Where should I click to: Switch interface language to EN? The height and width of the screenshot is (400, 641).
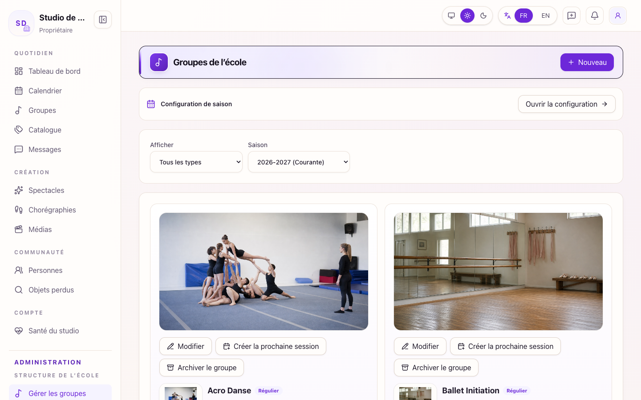click(546, 16)
